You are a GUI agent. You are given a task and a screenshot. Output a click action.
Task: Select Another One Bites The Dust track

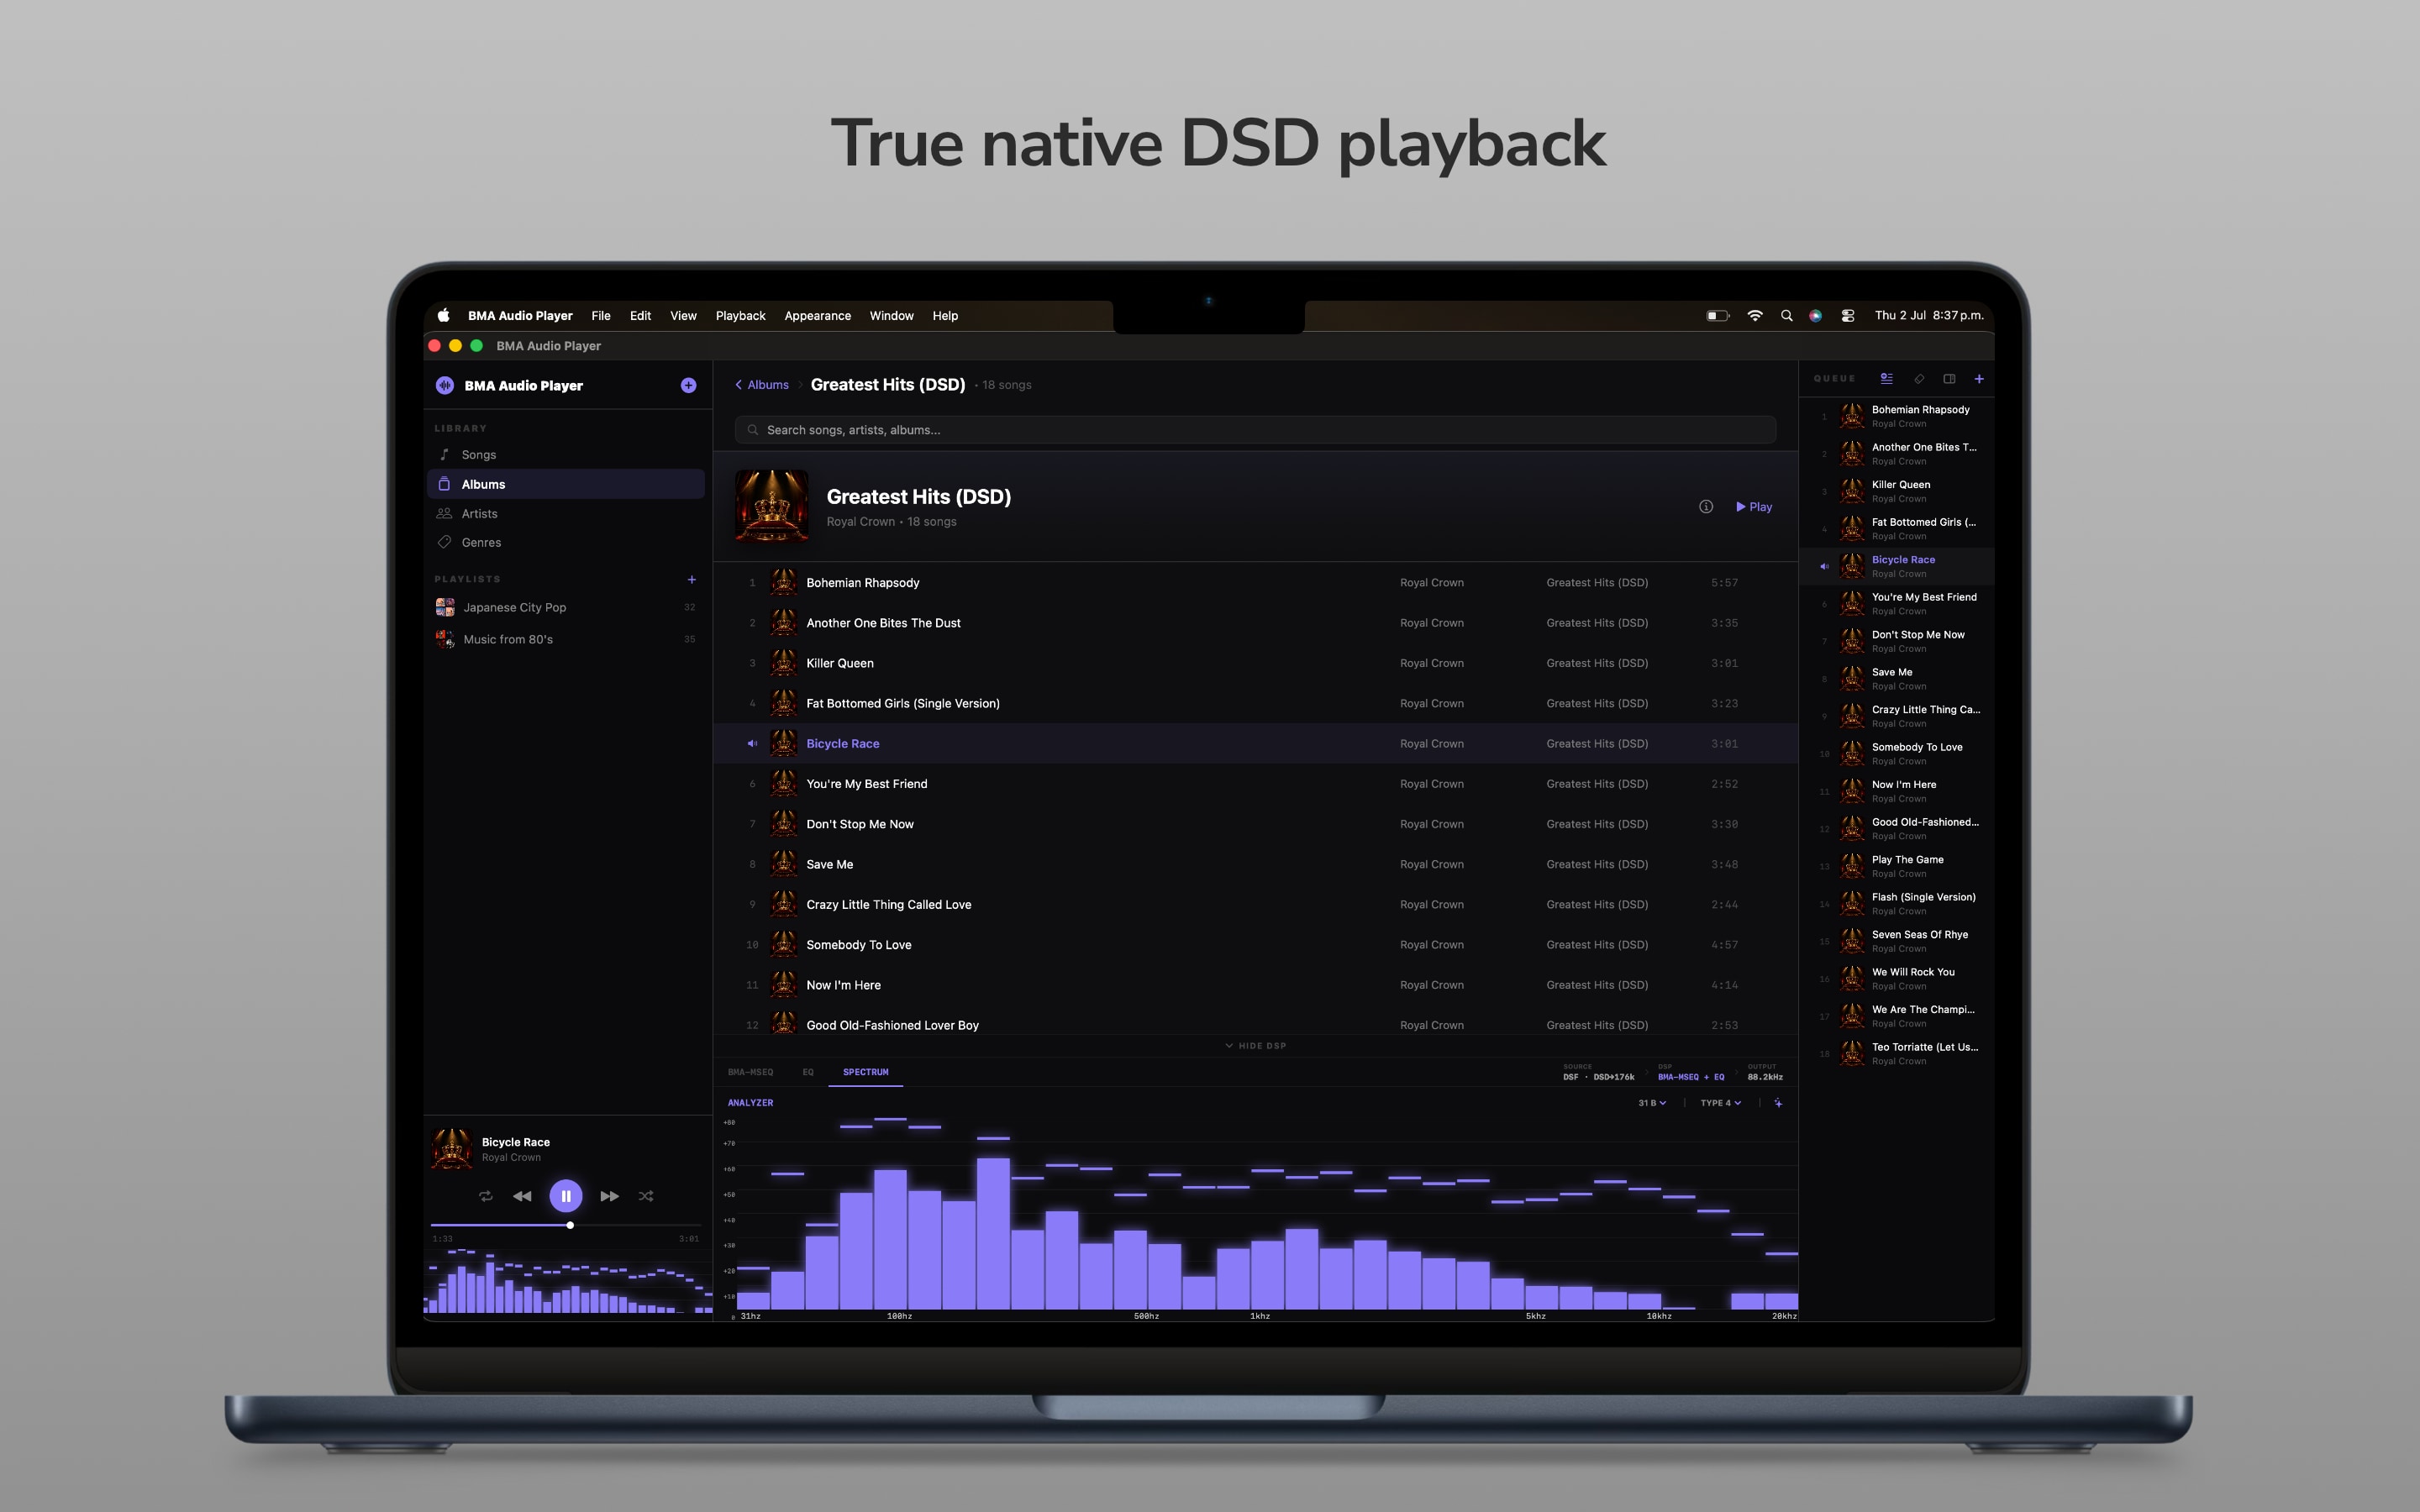tap(1255, 623)
